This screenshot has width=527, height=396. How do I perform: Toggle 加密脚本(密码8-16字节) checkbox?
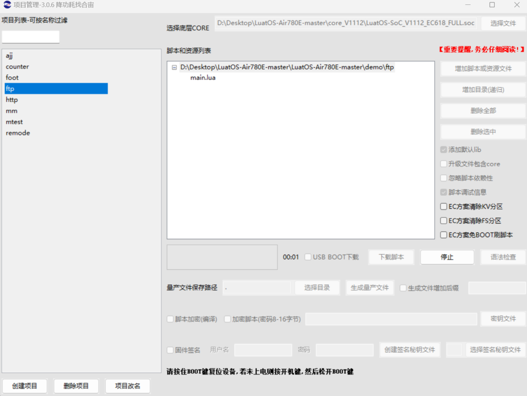[x=227, y=319]
